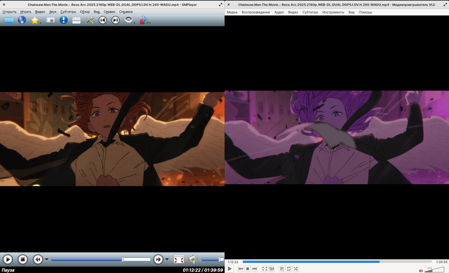Image resolution: width=449 pixels, height=273 pixels.
Task: Expand dropdown arrow next to SMPlayer rewind button
Action: pyautogui.click(x=47, y=259)
